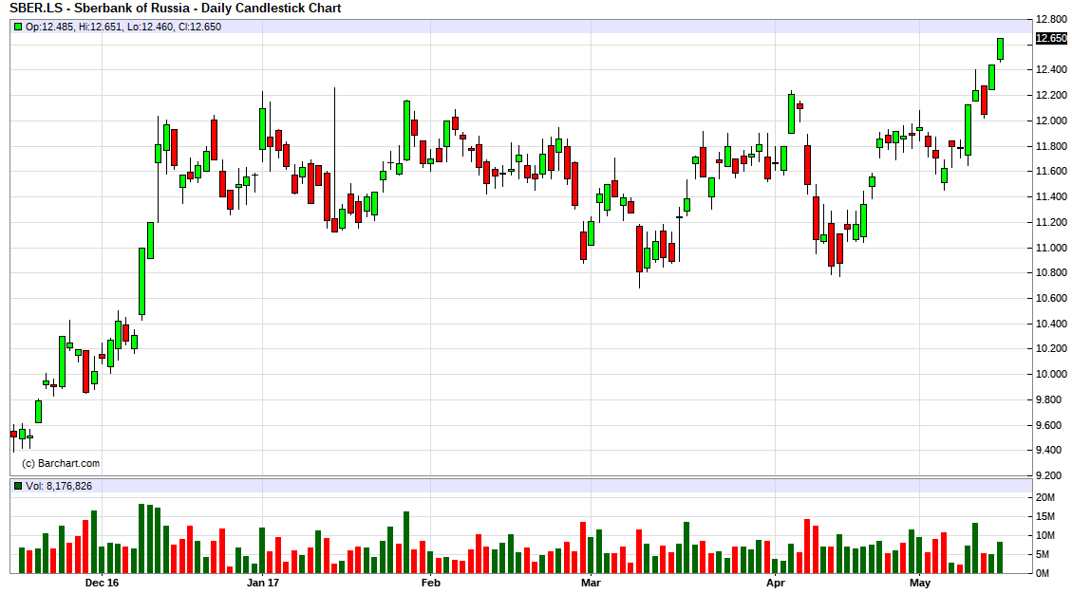
Task: Click the highlighted 12.650 current price label
Action: pos(1051,38)
